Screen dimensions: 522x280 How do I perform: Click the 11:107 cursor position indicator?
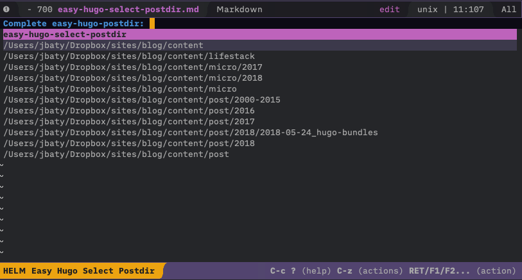click(469, 10)
